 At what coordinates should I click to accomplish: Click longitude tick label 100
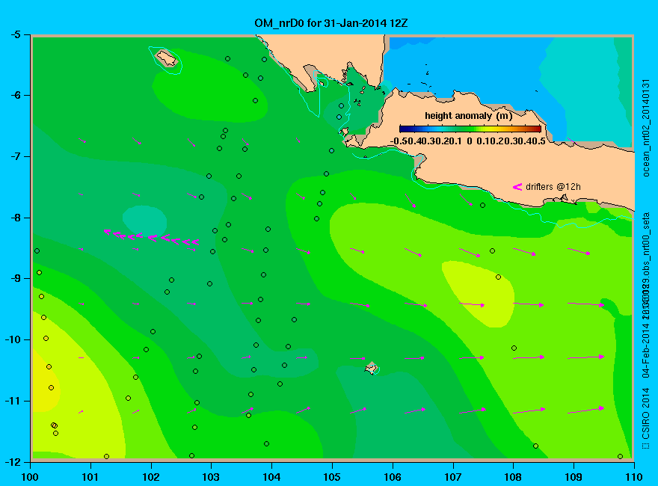(x=30, y=477)
